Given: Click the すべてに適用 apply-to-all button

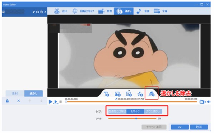Looking at the screenshot, I should (154, 127).
